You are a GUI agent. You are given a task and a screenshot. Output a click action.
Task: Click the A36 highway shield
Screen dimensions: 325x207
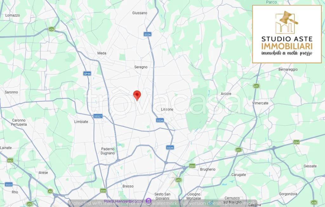pos(51,29)
